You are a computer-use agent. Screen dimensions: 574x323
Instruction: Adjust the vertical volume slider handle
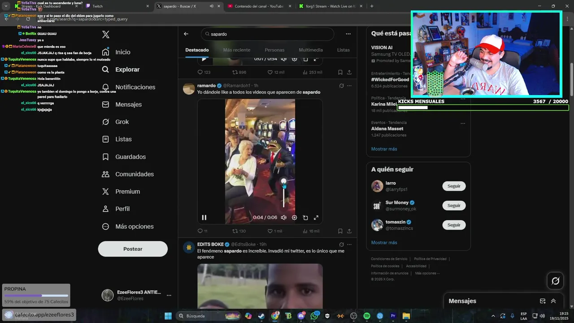coord(283,182)
